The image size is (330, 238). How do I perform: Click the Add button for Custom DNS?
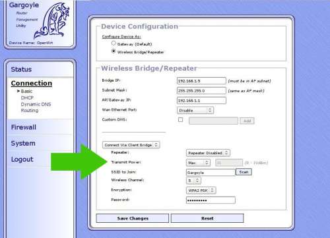[x=247, y=121]
